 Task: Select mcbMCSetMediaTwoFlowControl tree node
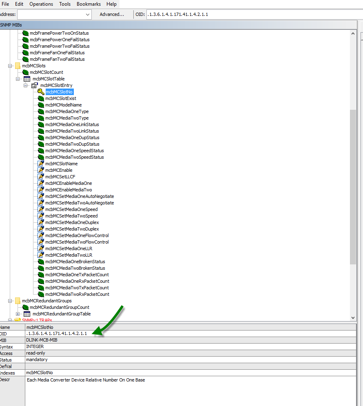[x=77, y=242]
